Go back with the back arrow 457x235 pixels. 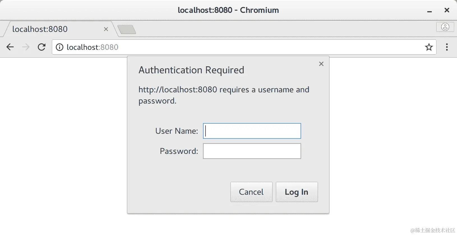click(x=10, y=47)
